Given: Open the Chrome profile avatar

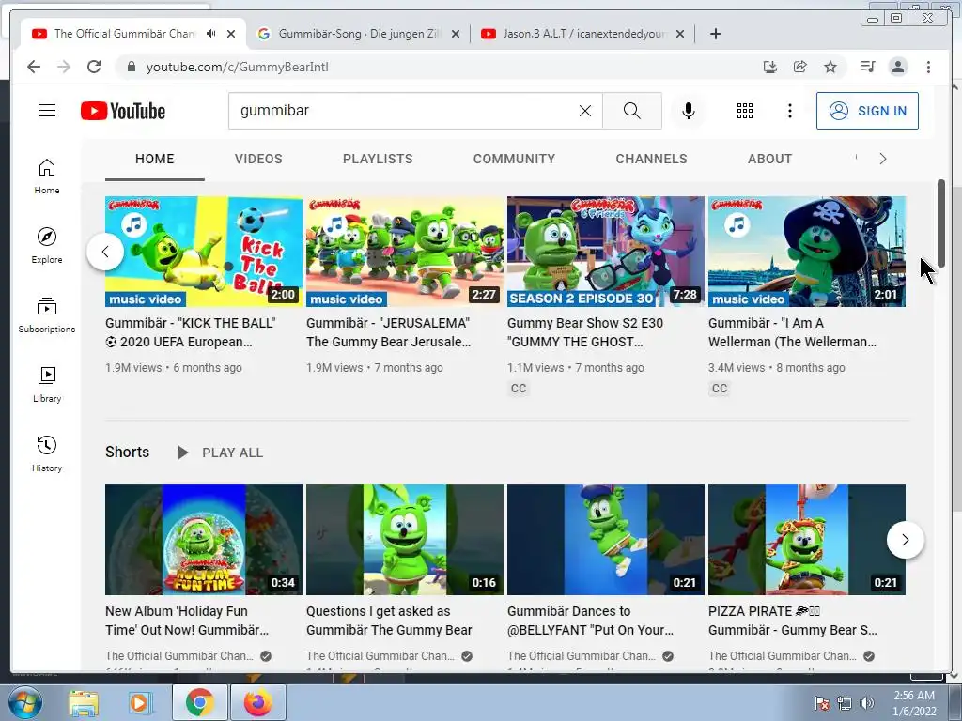Looking at the screenshot, I should coord(897,67).
